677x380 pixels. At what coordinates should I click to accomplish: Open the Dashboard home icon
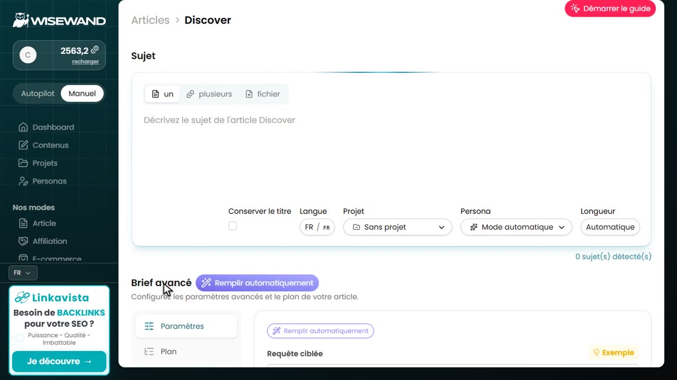(x=23, y=127)
